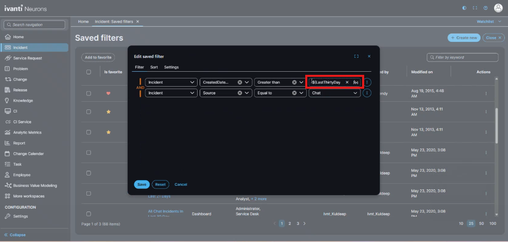This screenshot has width=508, height=242.
Task: Clear the CreatedDate field selection
Action: click(x=240, y=83)
